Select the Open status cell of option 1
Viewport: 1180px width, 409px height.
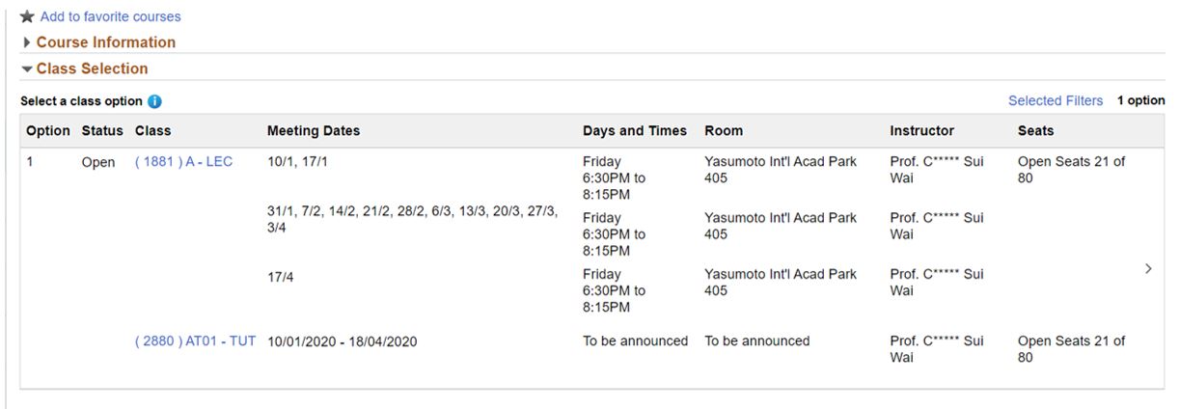(98, 162)
